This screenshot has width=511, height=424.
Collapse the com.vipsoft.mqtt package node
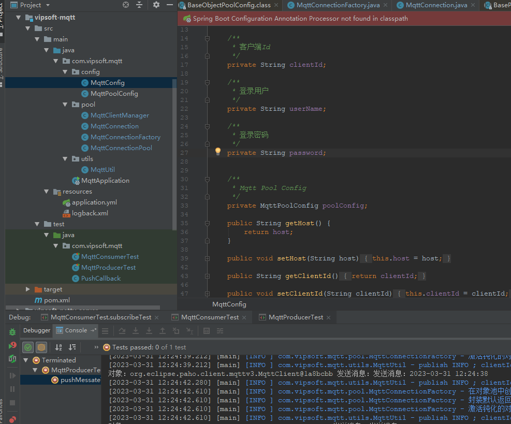[x=55, y=61]
